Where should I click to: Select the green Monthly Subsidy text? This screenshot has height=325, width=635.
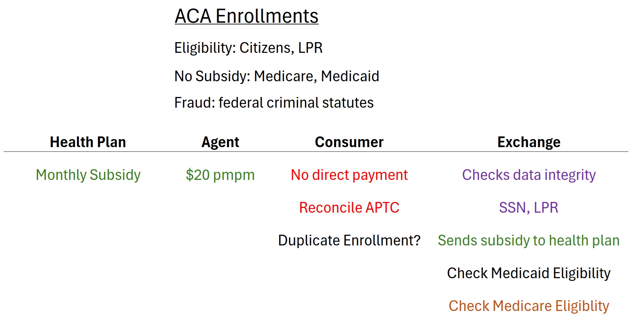click(x=88, y=175)
